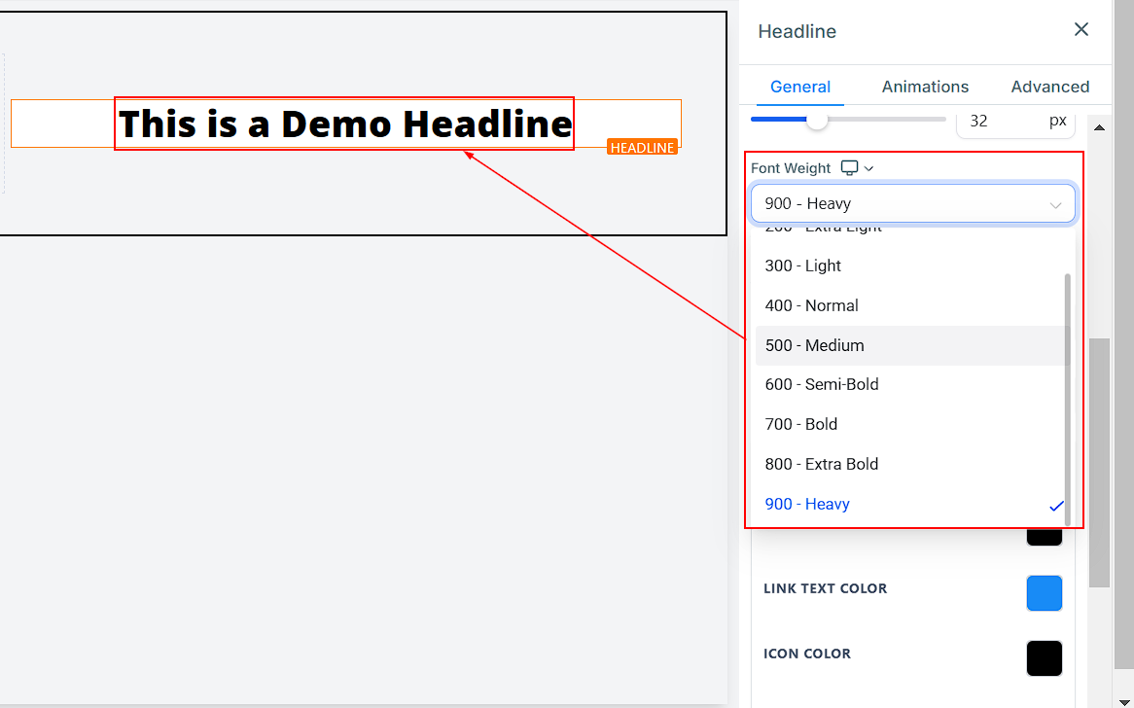Viewport: 1134px width, 708px height.
Task: Open the Font Weight dropdown showing 900 - Heavy
Action: [x=912, y=203]
